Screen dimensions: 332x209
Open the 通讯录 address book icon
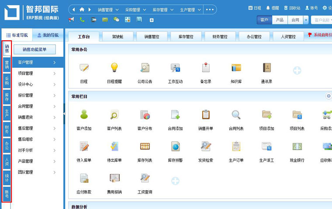[x=266, y=68]
